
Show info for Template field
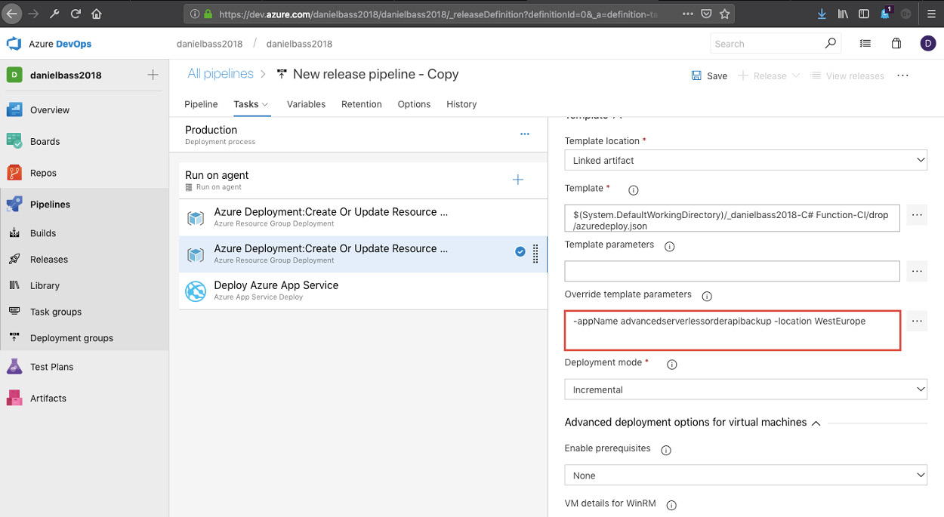(634, 191)
